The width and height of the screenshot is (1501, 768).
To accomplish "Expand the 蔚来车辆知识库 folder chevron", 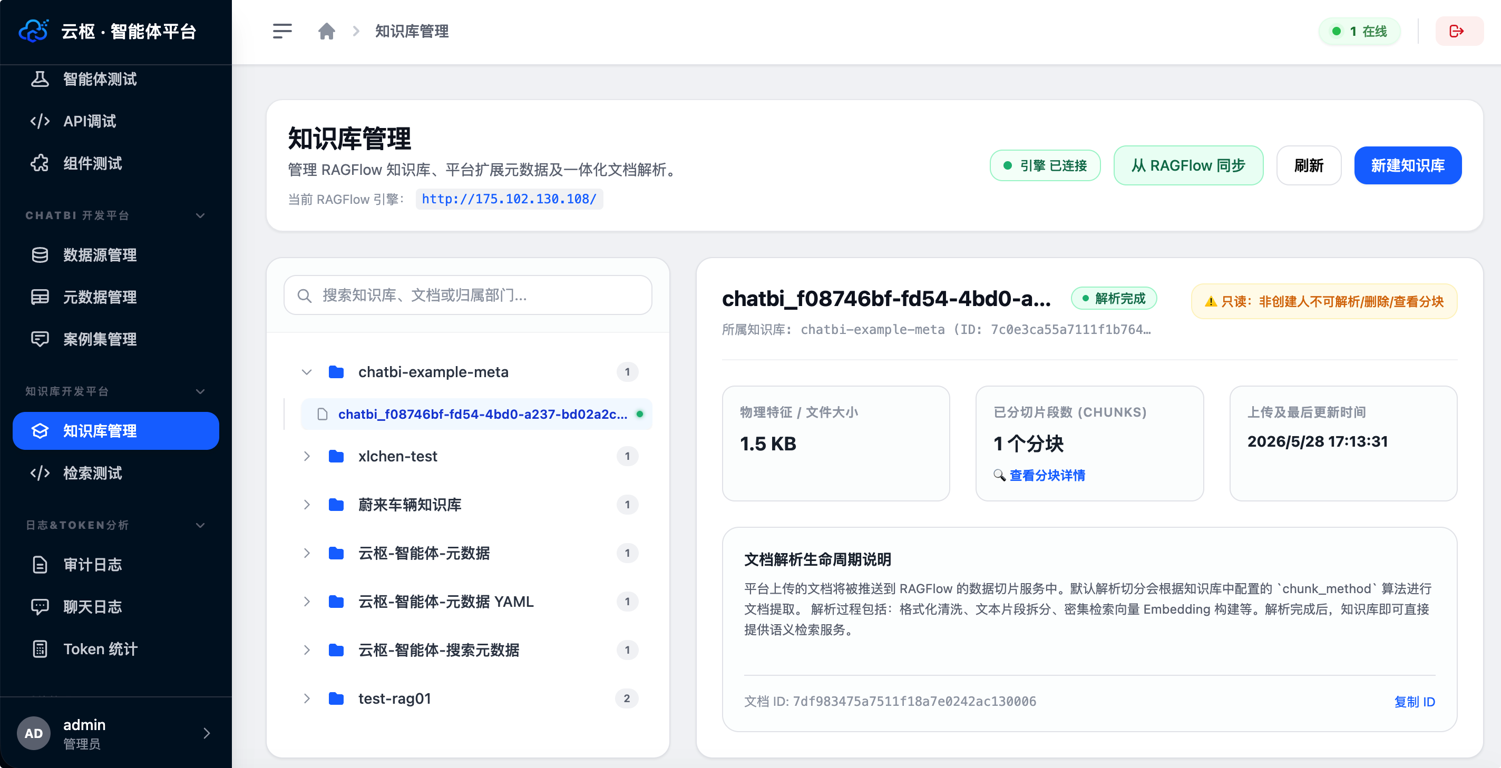I will (307, 505).
